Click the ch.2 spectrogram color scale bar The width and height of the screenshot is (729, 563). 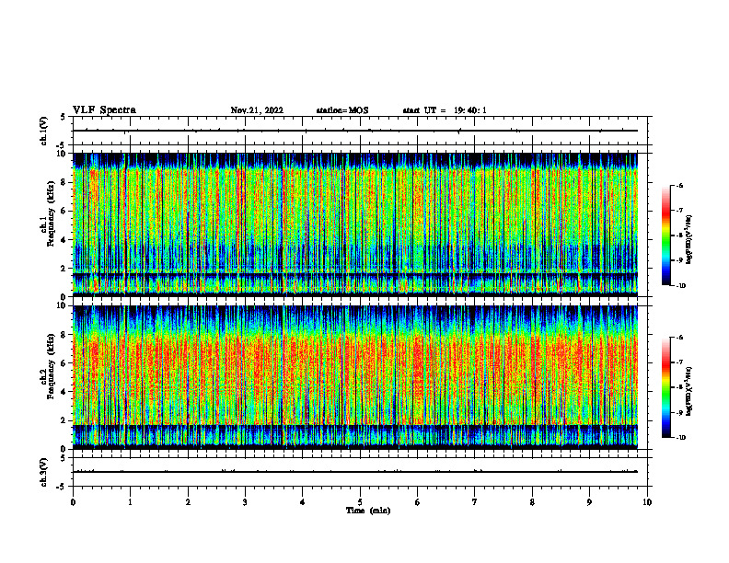pyautogui.click(x=666, y=387)
